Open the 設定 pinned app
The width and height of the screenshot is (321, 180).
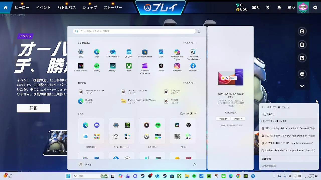pos(81,53)
